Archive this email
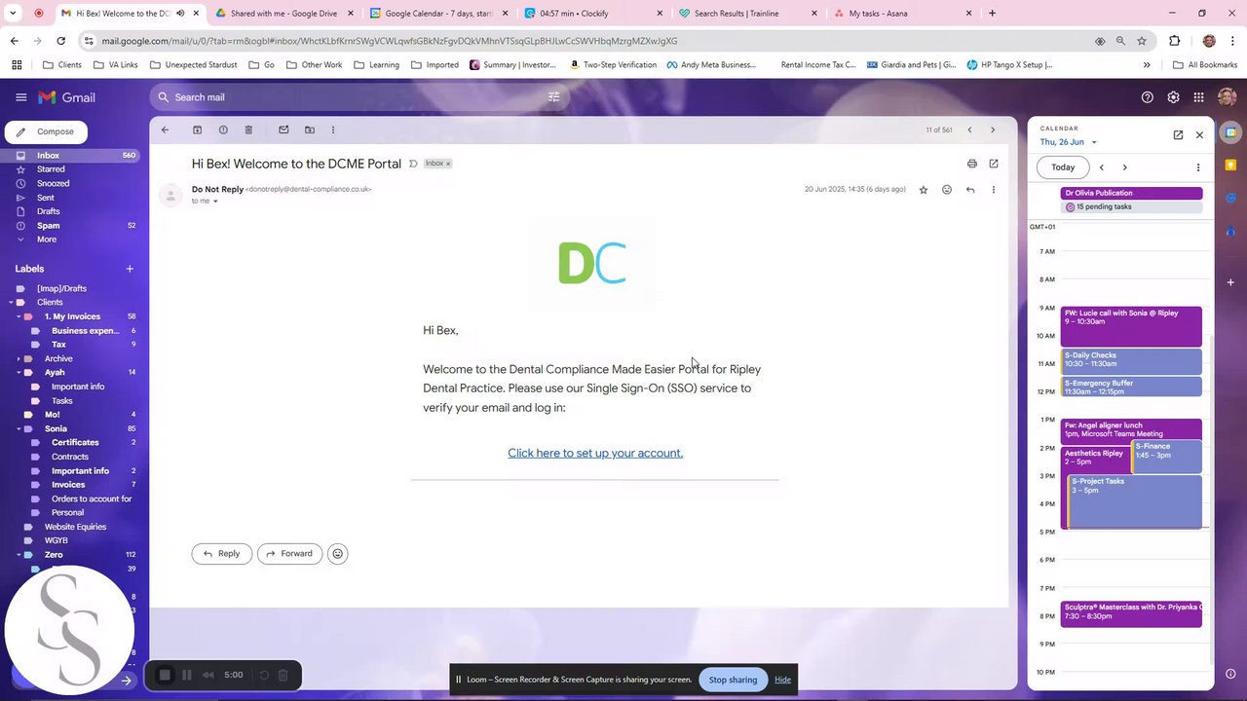 coord(197,129)
